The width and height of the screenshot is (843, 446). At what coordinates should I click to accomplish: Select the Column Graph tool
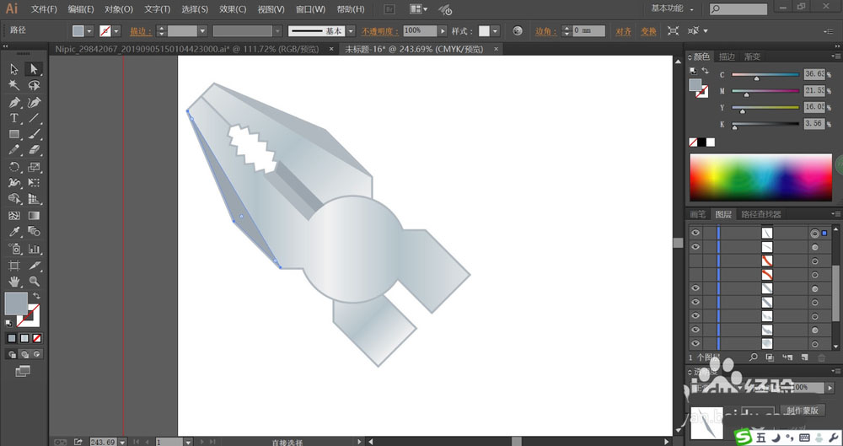click(34, 249)
